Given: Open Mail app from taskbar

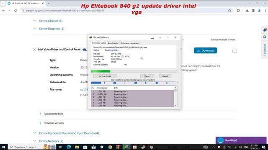Looking at the screenshot, I should [93, 147].
